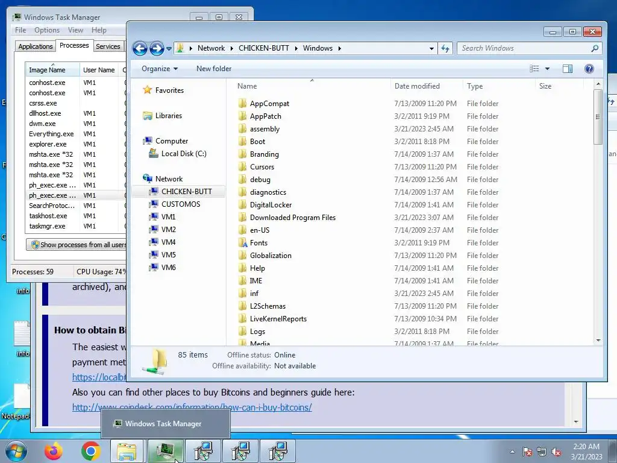The image size is (617, 463).
Task: Select VM4 network computer
Action: 169,242
